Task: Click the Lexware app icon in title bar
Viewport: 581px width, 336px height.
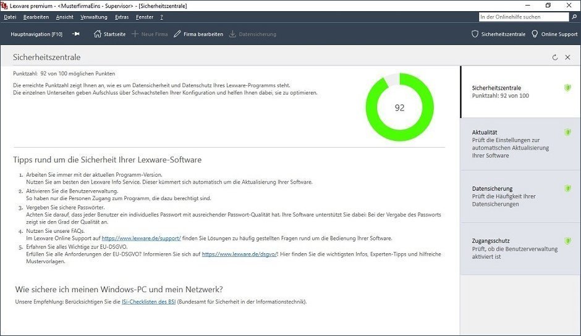Action: point(4,6)
